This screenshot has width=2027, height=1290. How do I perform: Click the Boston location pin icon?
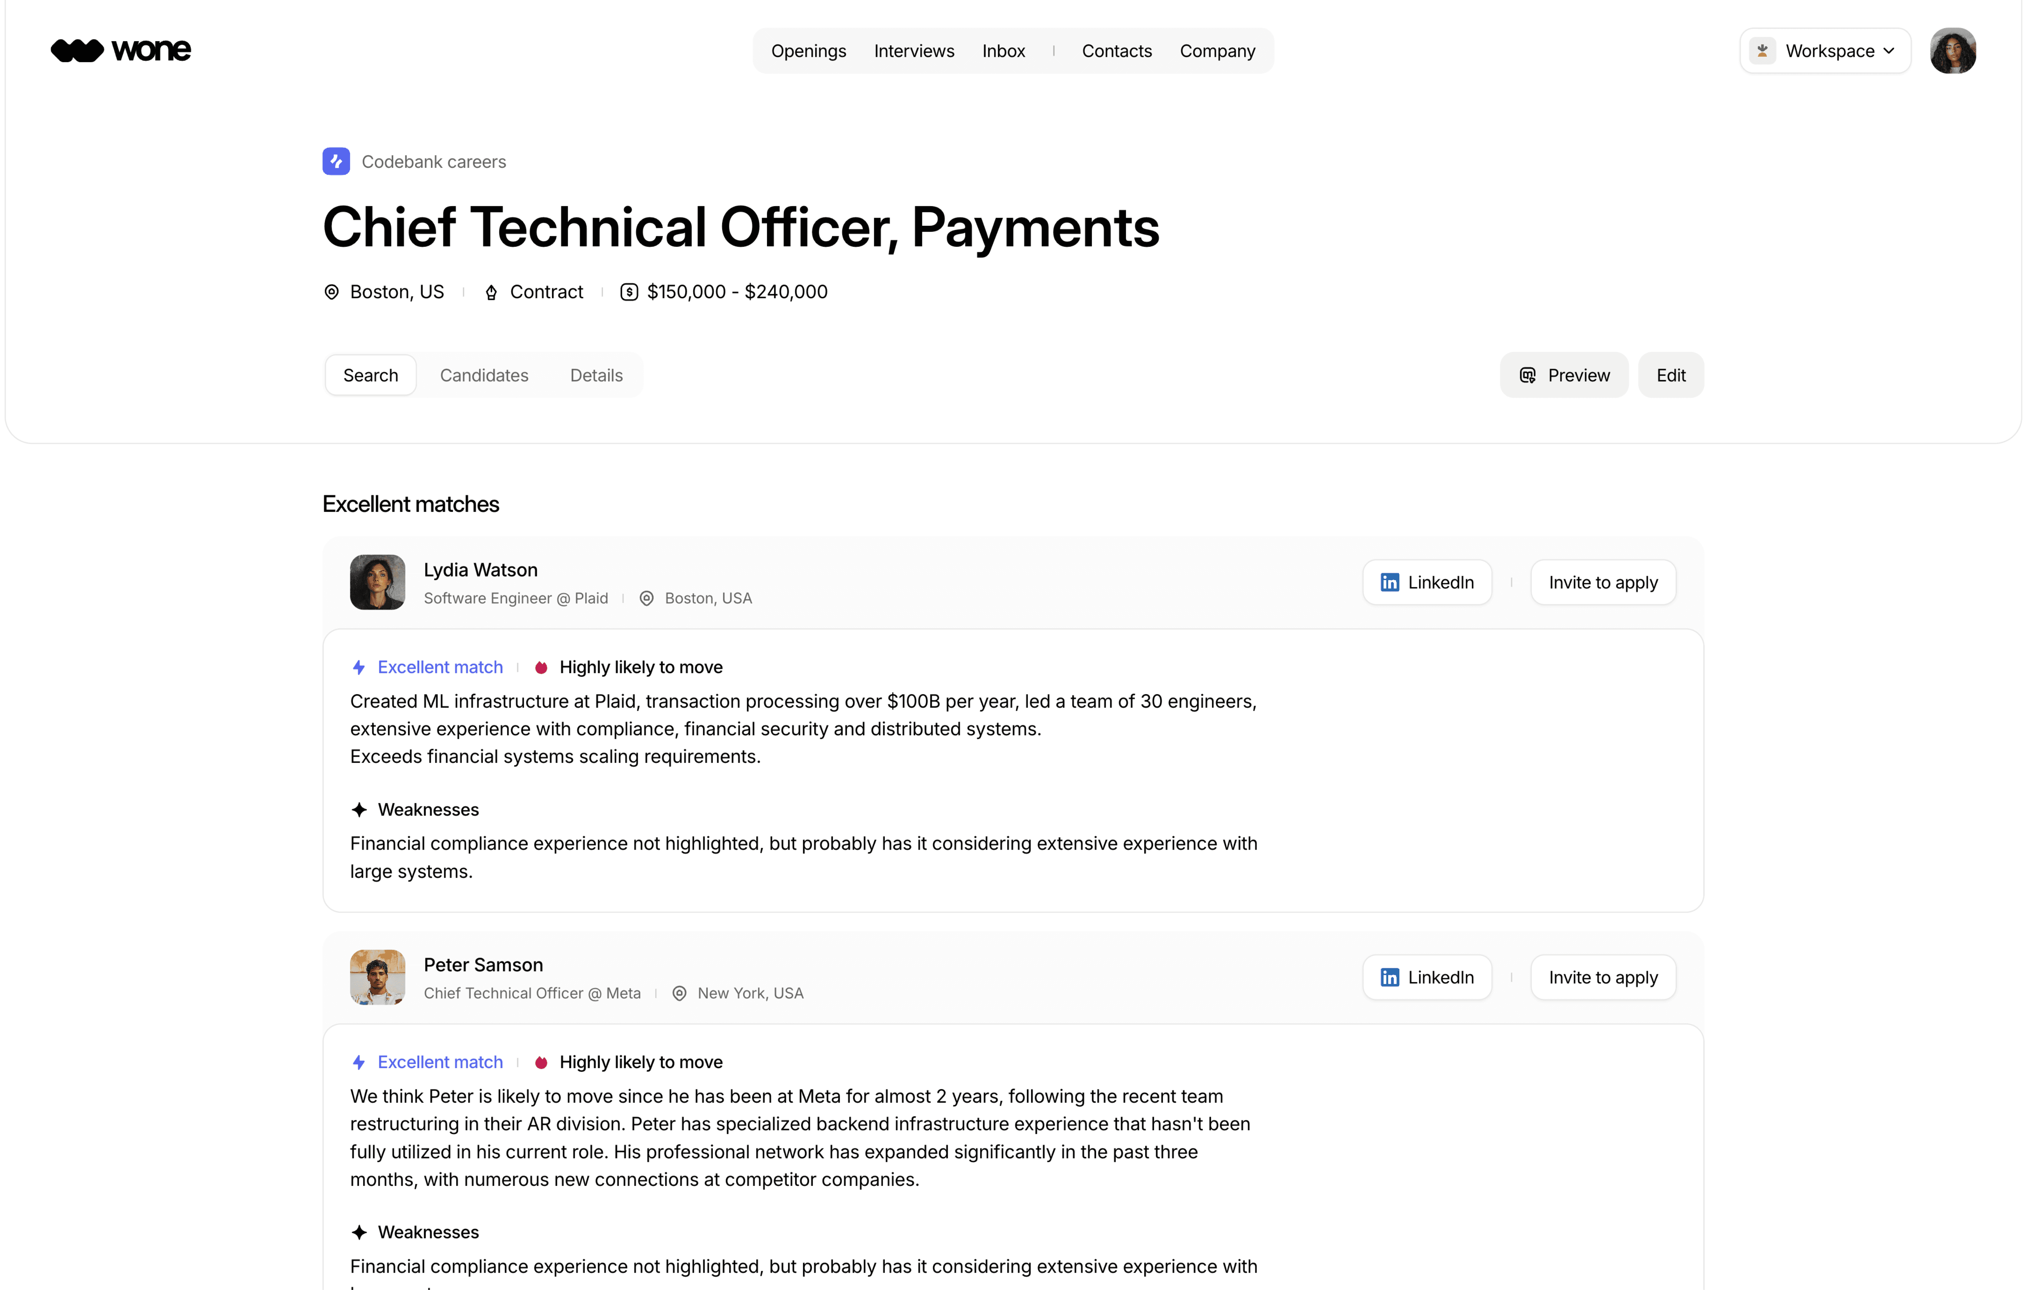pos(332,292)
